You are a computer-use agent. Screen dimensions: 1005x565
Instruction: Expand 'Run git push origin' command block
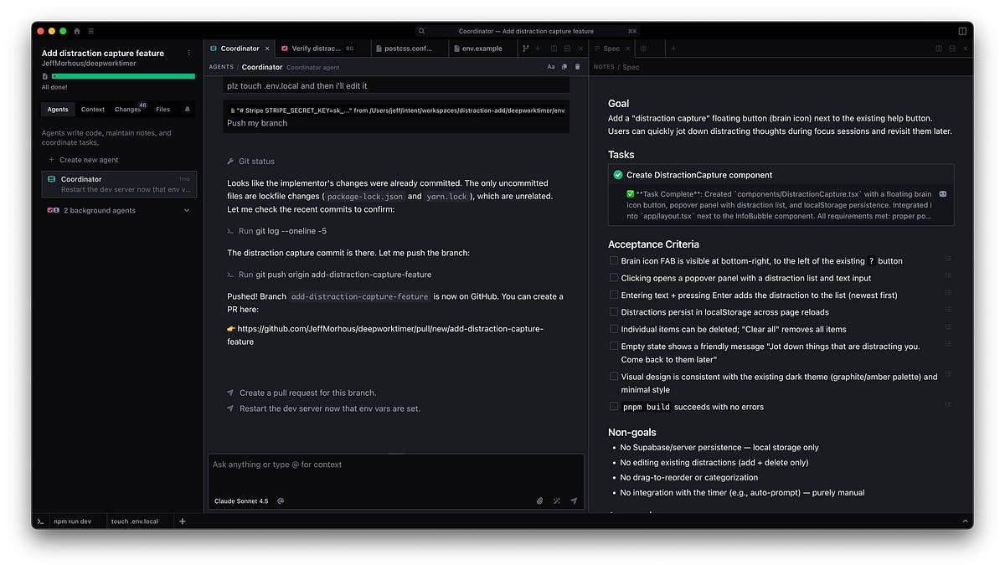329,275
